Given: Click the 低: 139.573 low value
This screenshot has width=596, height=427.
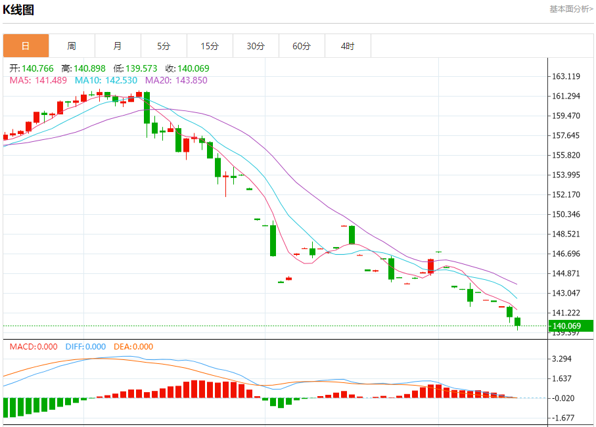Looking at the screenshot, I should pos(135,68).
